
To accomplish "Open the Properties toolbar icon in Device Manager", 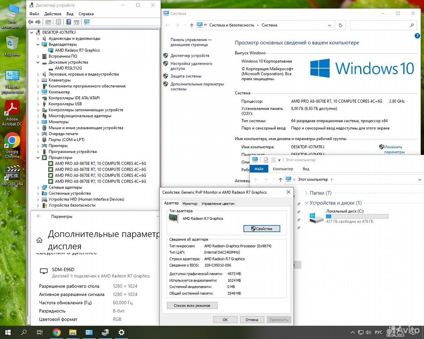I will [58, 22].
